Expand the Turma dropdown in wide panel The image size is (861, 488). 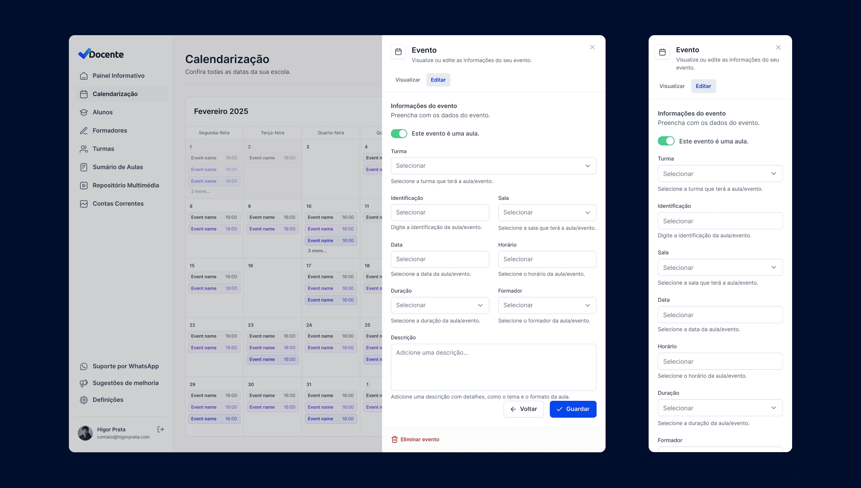(x=493, y=166)
